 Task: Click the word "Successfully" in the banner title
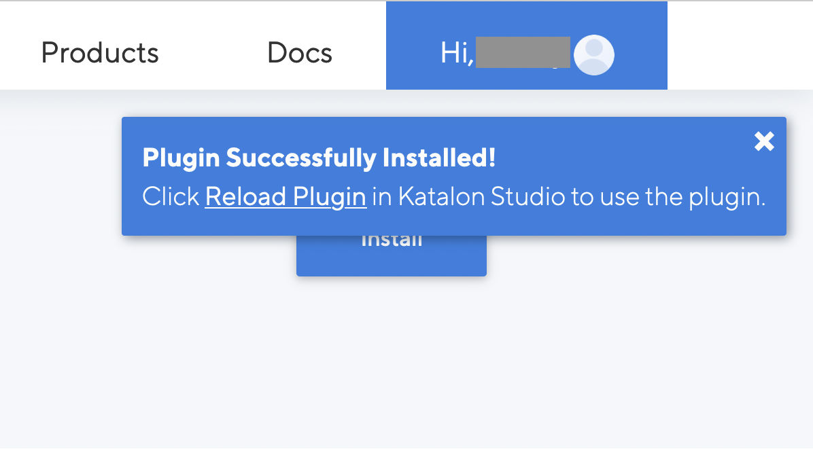[x=301, y=158]
